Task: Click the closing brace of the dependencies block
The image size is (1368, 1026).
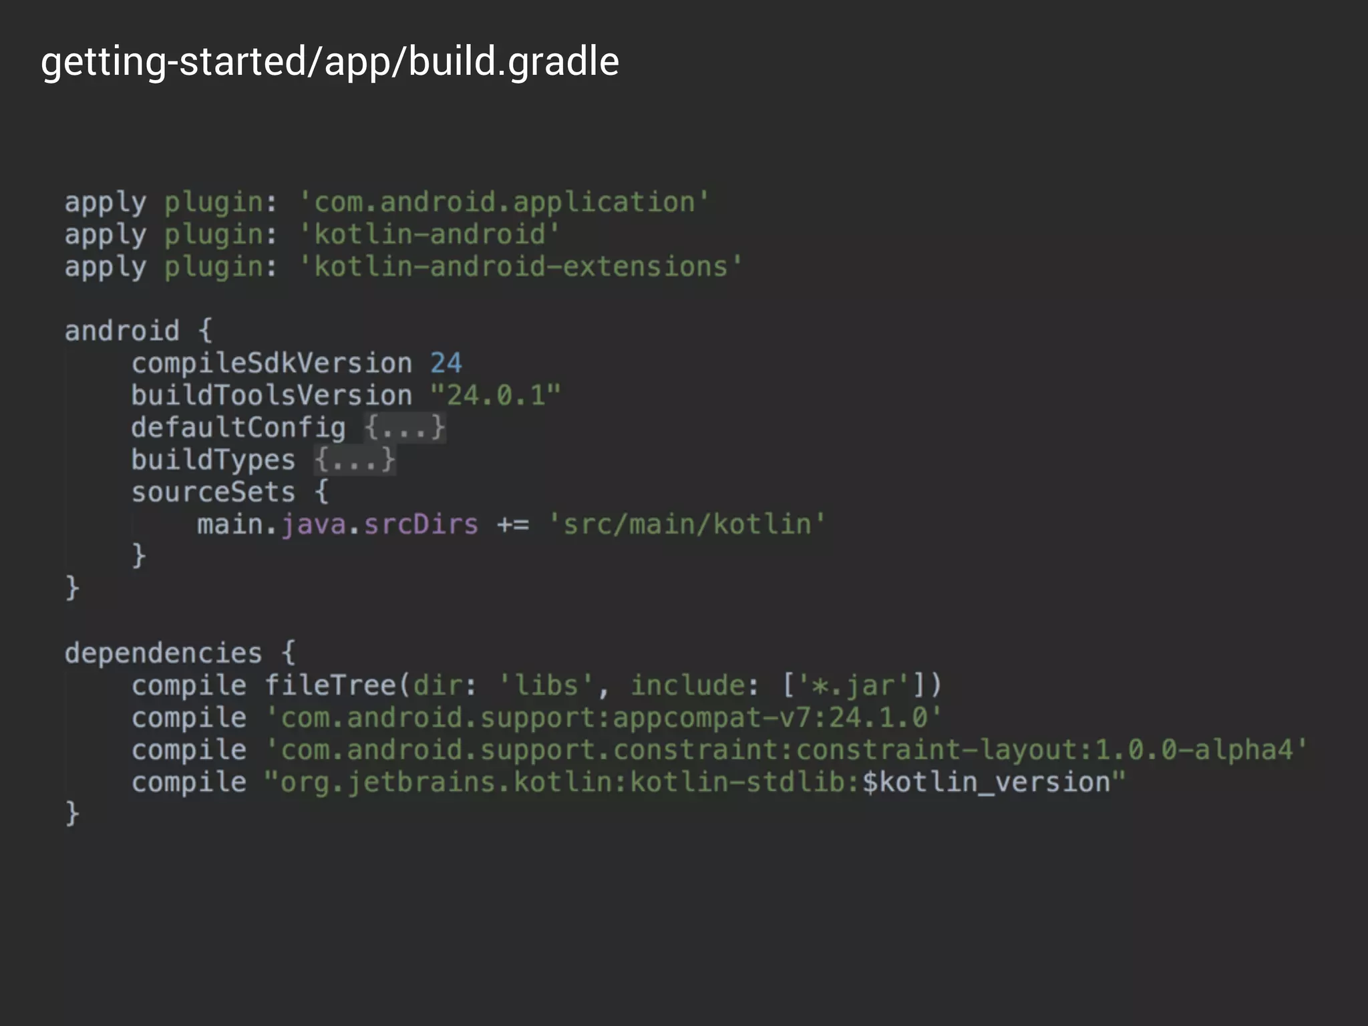Action: [x=72, y=814]
